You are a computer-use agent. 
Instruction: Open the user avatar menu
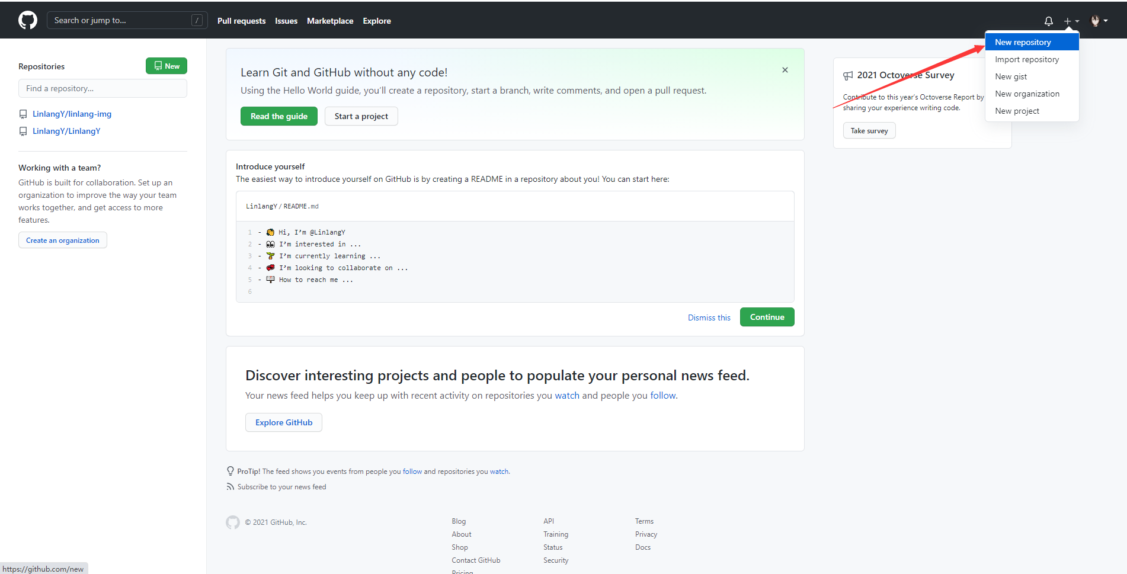pyautogui.click(x=1099, y=21)
